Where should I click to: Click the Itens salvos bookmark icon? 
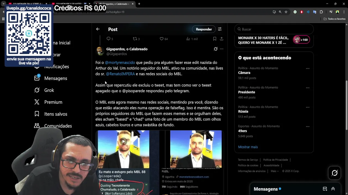point(37,114)
